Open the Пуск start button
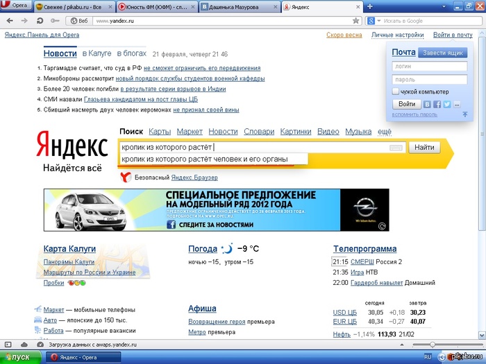 click(20, 357)
